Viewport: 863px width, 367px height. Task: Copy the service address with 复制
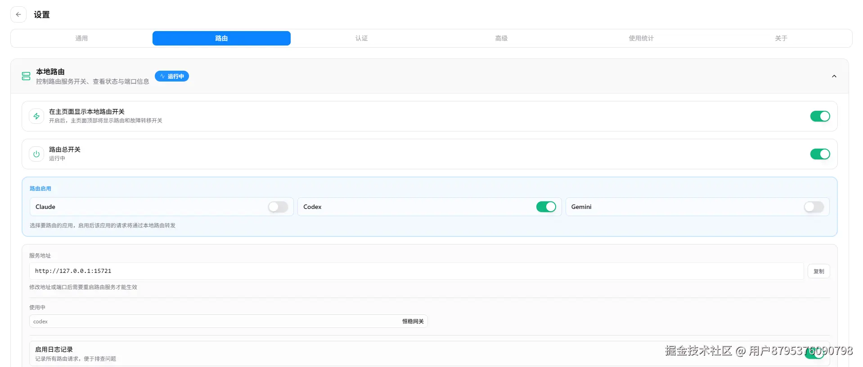pos(819,271)
